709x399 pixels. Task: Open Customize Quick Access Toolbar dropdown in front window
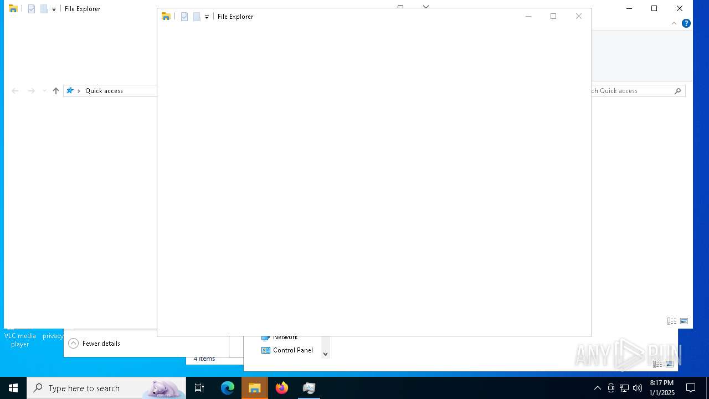207,17
